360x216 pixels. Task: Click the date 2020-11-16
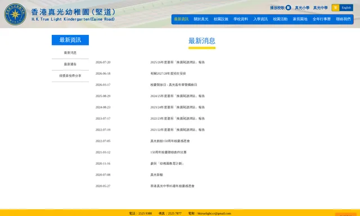pyautogui.click(x=103, y=164)
